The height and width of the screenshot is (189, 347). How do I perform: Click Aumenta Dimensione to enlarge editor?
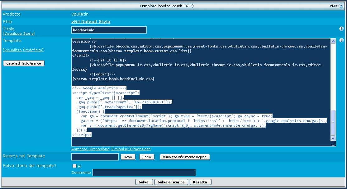coord(90,149)
